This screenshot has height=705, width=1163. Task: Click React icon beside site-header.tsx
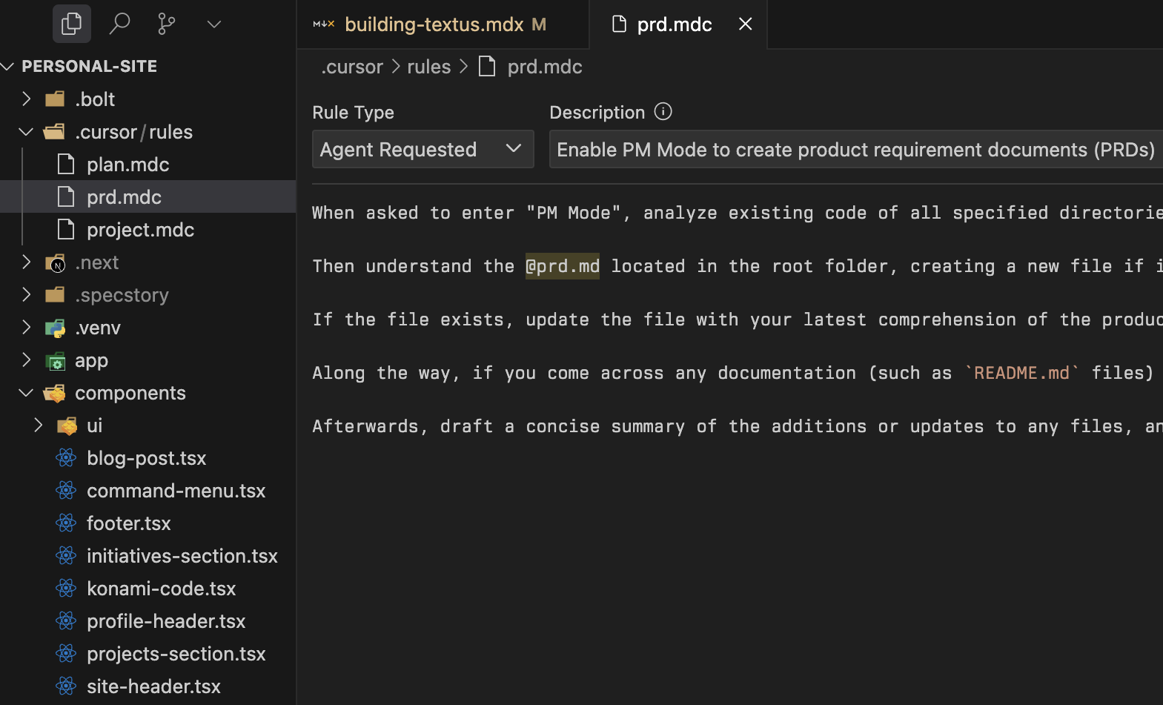coord(66,686)
